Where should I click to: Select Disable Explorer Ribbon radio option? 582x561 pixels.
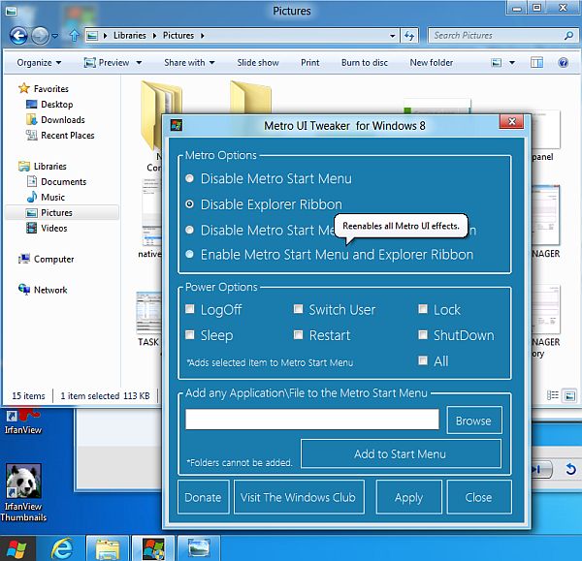pos(190,204)
